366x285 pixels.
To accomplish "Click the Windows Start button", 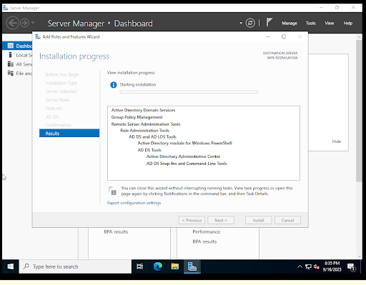I will point(11,266).
